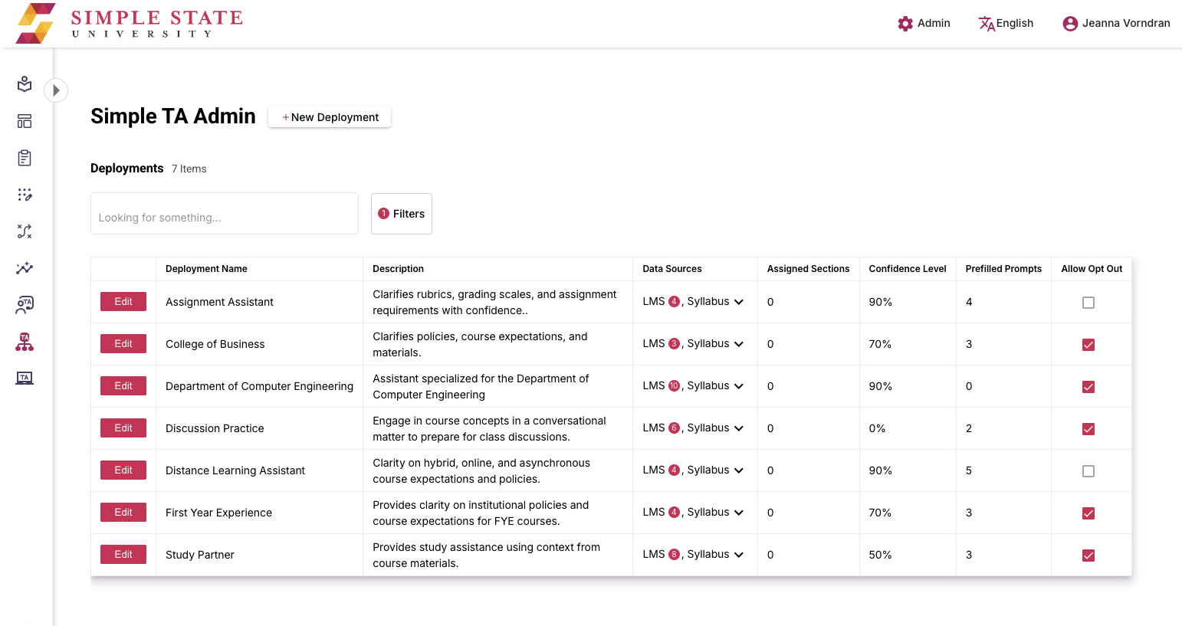Open the English language menu

(x=1006, y=23)
